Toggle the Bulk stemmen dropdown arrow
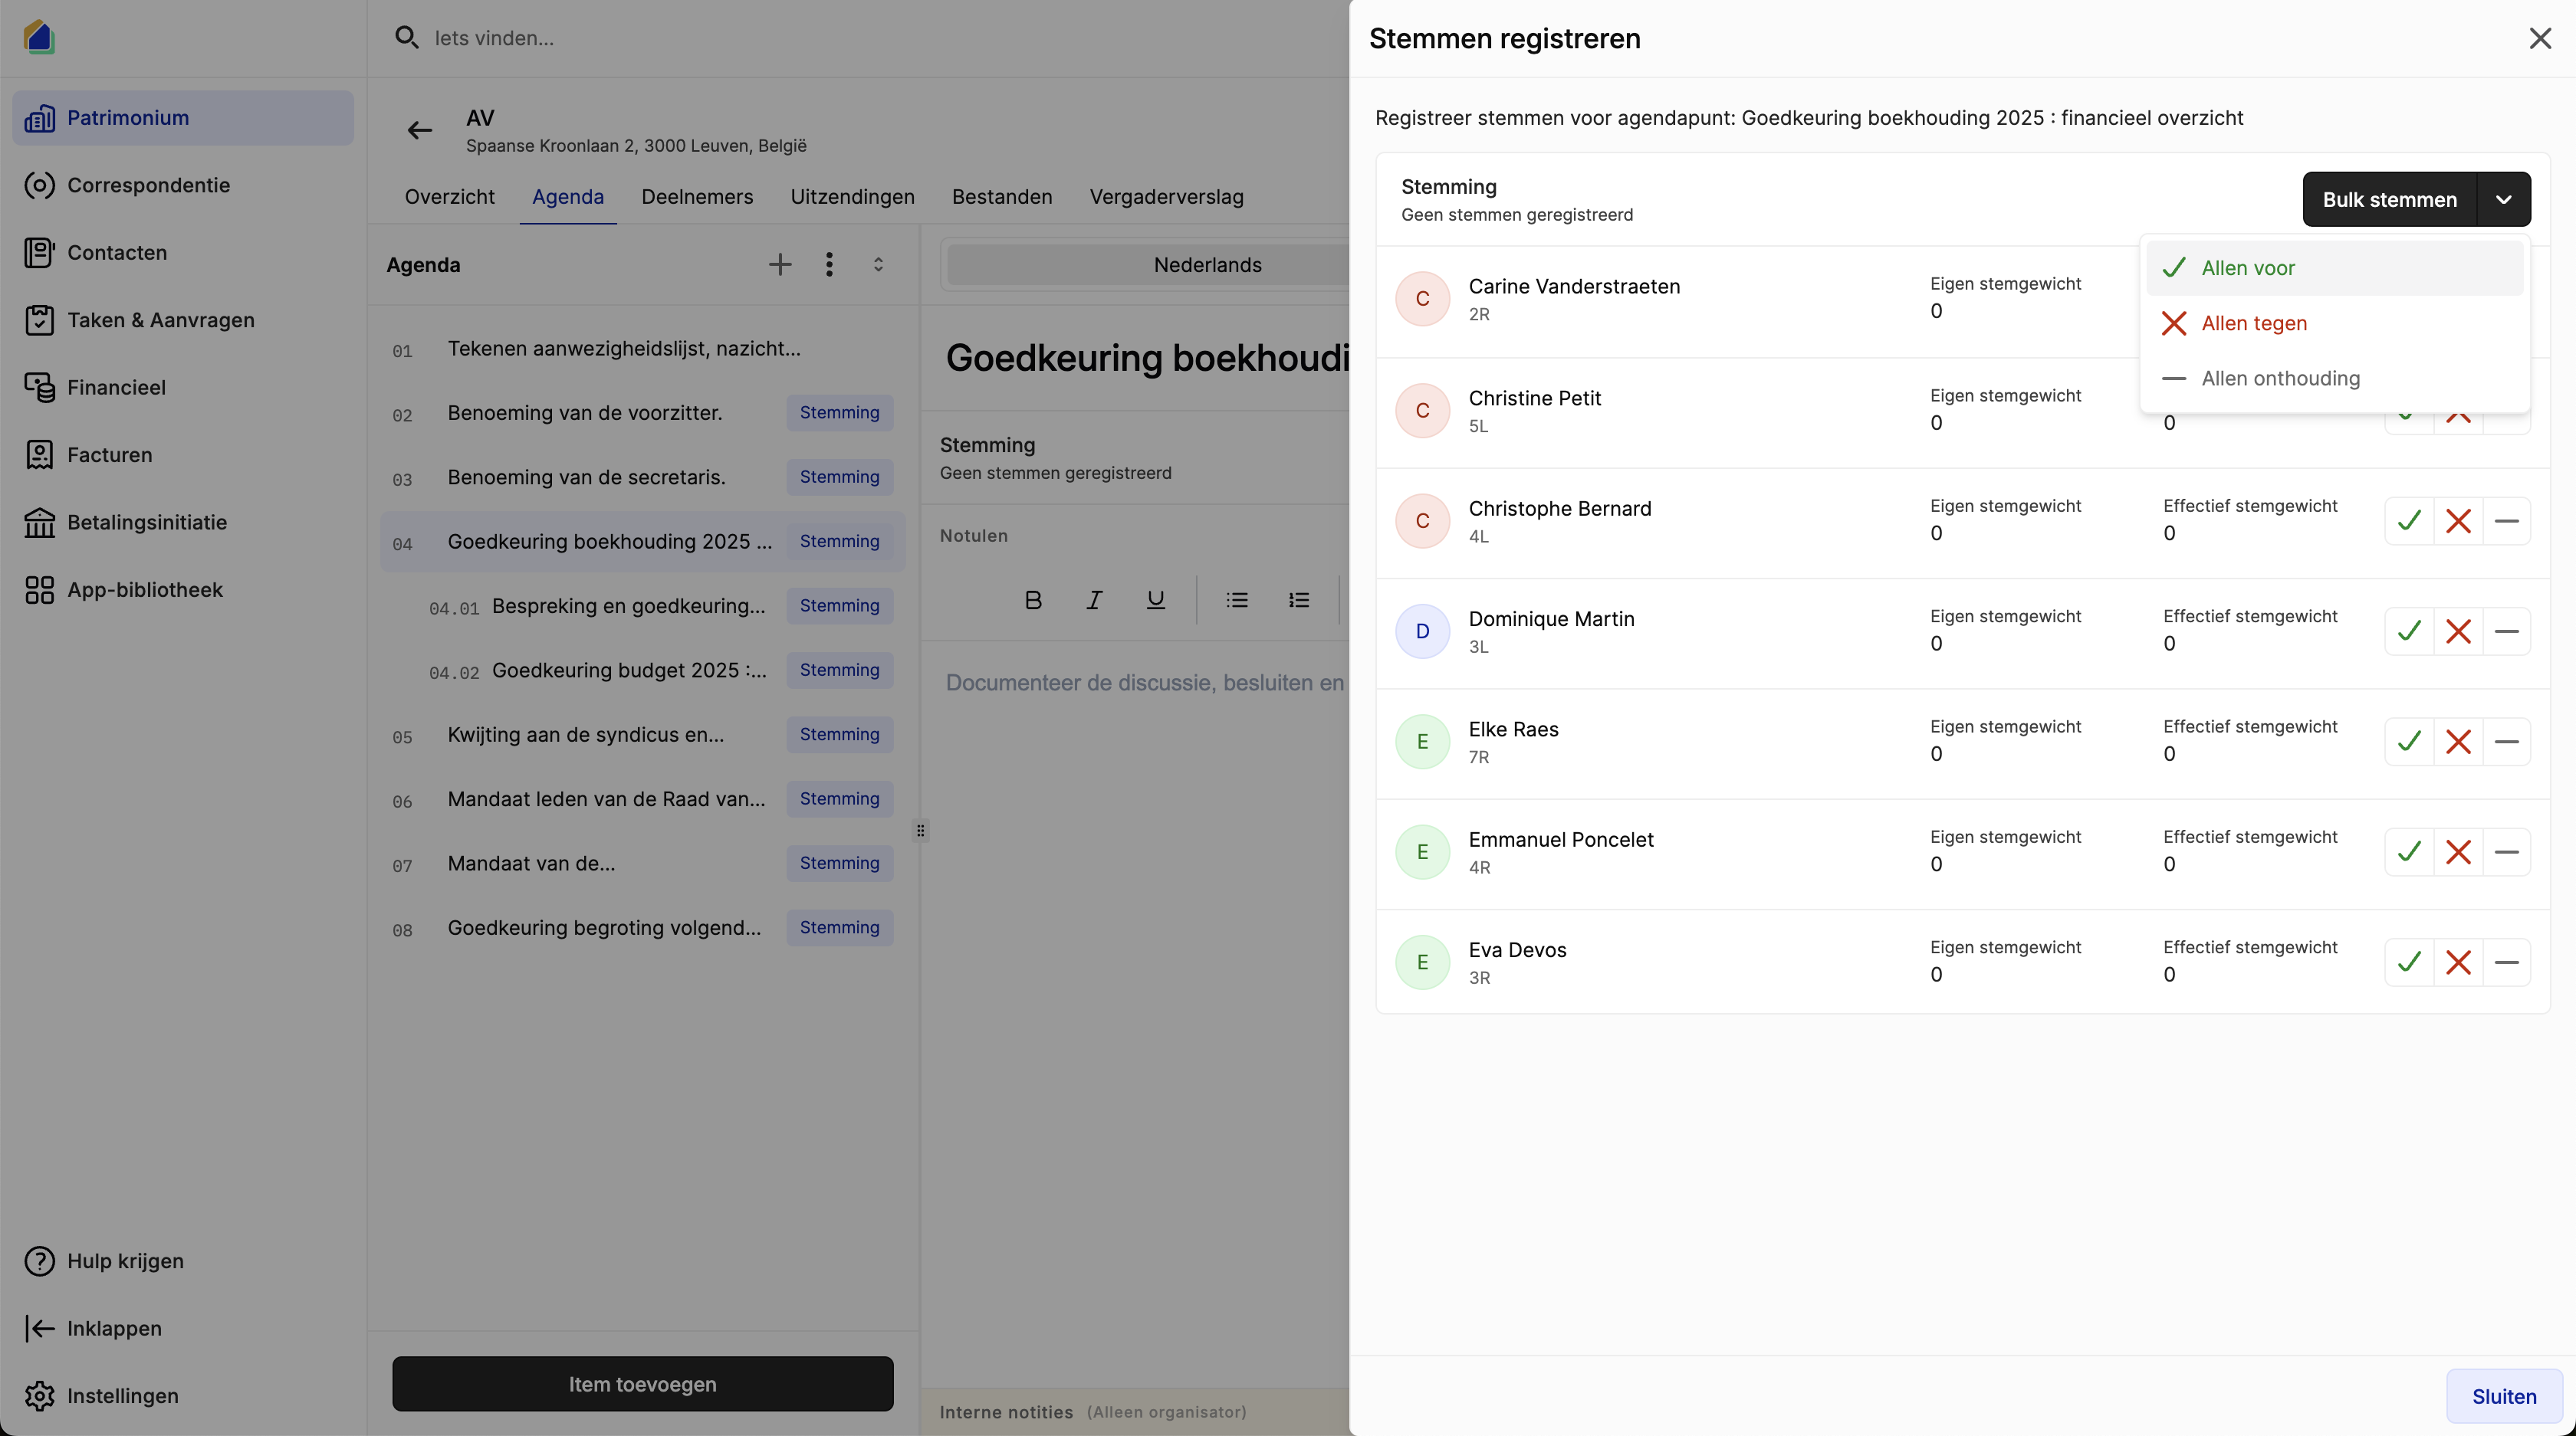The width and height of the screenshot is (2576, 1436). [x=2504, y=199]
